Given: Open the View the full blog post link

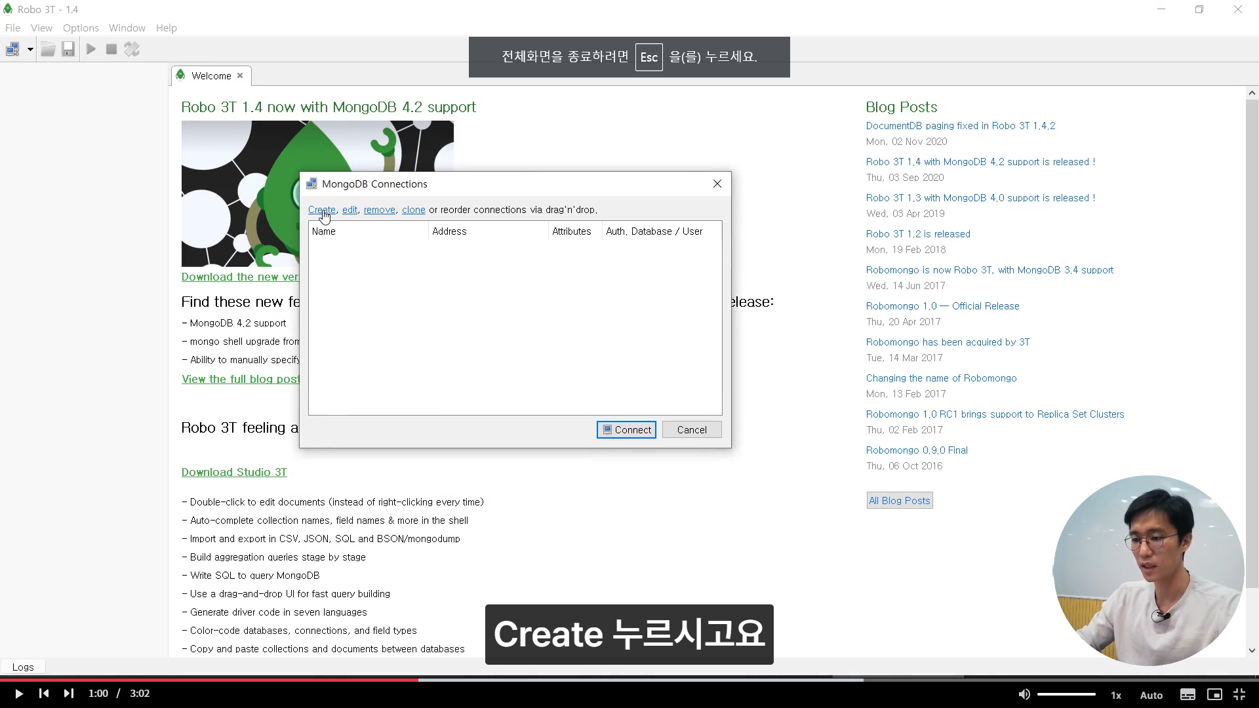Looking at the screenshot, I should [x=241, y=379].
